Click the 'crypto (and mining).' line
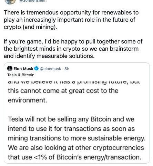Screen dimensions: 153x166 (x=31, y=27)
